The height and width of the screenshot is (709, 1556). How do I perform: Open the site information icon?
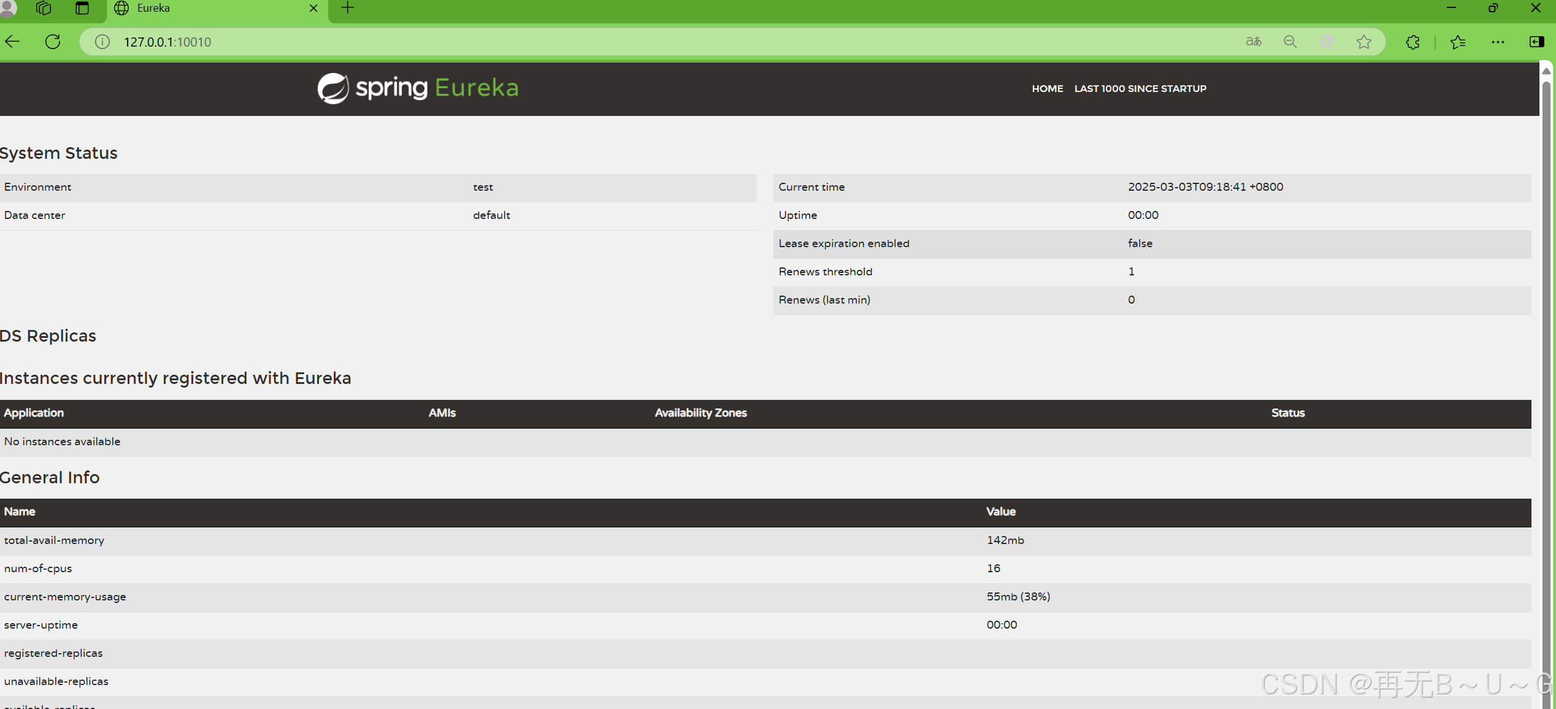coord(102,42)
